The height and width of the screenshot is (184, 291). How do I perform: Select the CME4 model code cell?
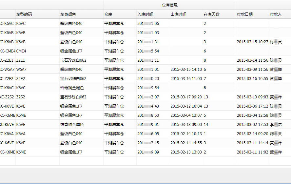pos(21,51)
